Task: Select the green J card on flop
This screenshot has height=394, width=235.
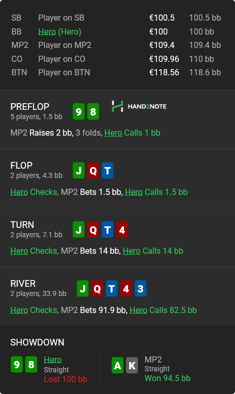Action: pyautogui.click(x=79, y=170)
